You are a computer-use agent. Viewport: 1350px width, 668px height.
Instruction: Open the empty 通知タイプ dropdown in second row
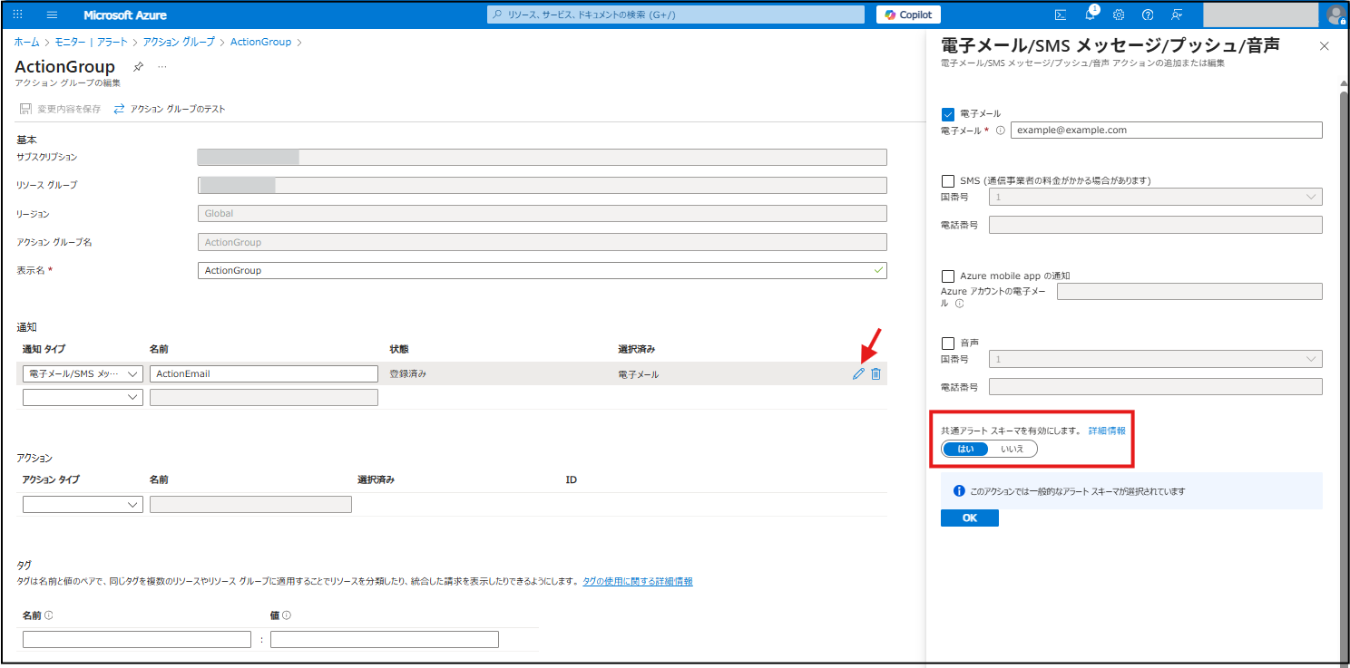click(x=83, y=397)
